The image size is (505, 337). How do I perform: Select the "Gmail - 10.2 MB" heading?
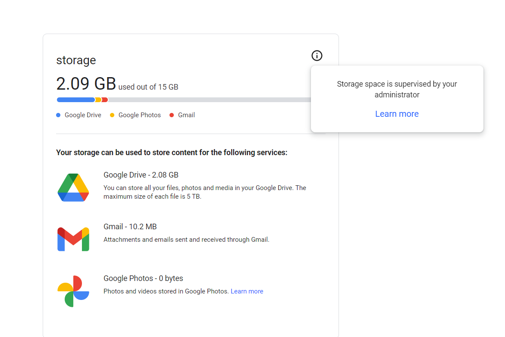(130, 227)
